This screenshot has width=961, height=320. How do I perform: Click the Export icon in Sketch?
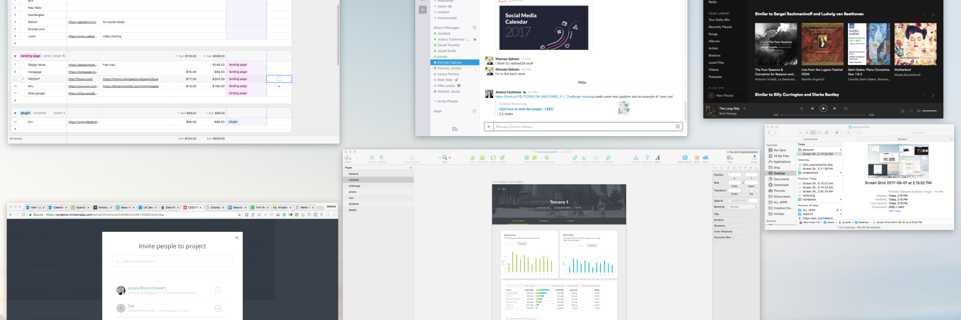point(755,158)
